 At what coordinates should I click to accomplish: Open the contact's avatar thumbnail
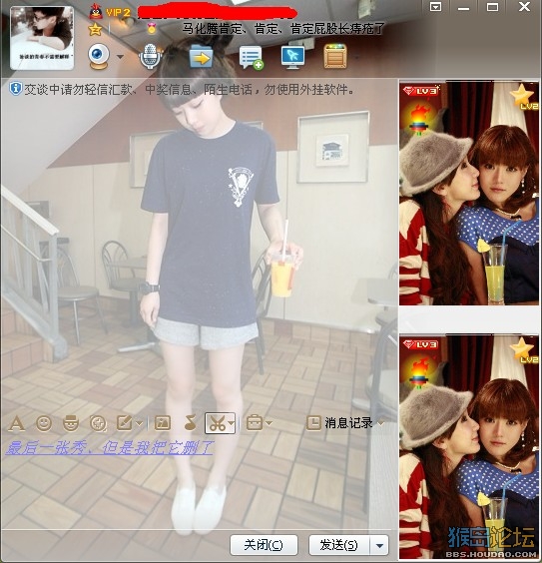42,38
